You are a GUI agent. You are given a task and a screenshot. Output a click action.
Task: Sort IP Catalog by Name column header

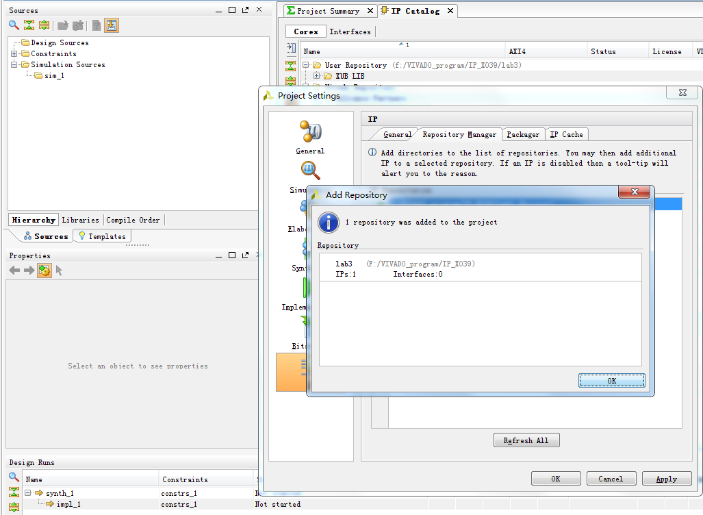click(312, 52)
